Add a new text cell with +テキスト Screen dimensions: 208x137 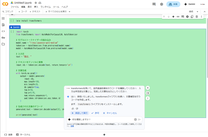coord(35,12)
